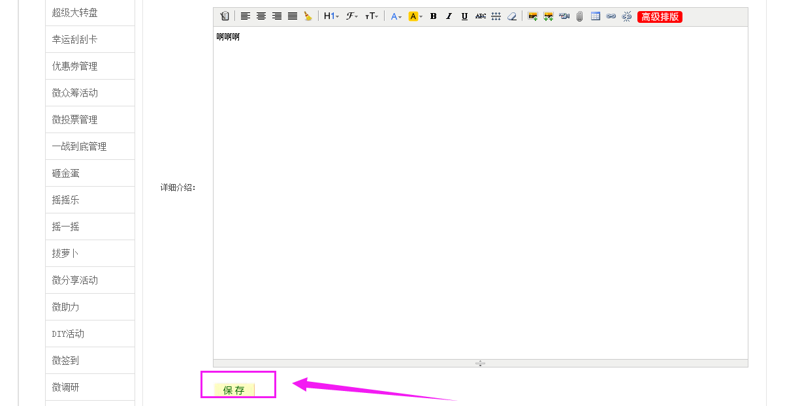The height and width of the screenshot is (406, 785).
Task: Click the 保存 save button
Action: (234, 390)
